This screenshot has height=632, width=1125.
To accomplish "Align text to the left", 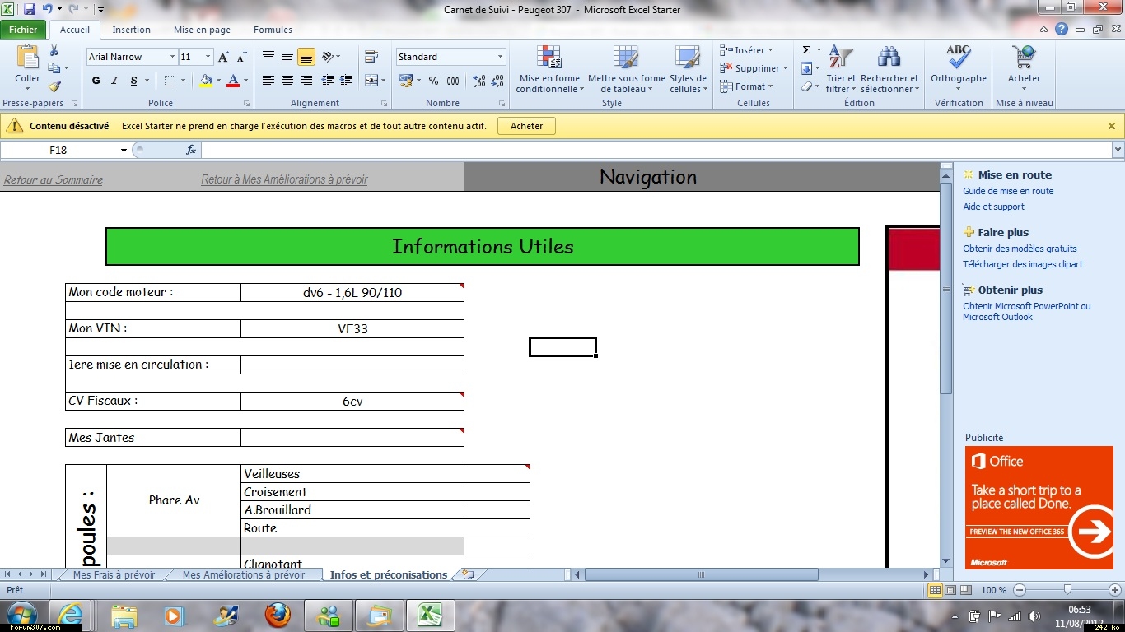I will (x=268, y=81).
